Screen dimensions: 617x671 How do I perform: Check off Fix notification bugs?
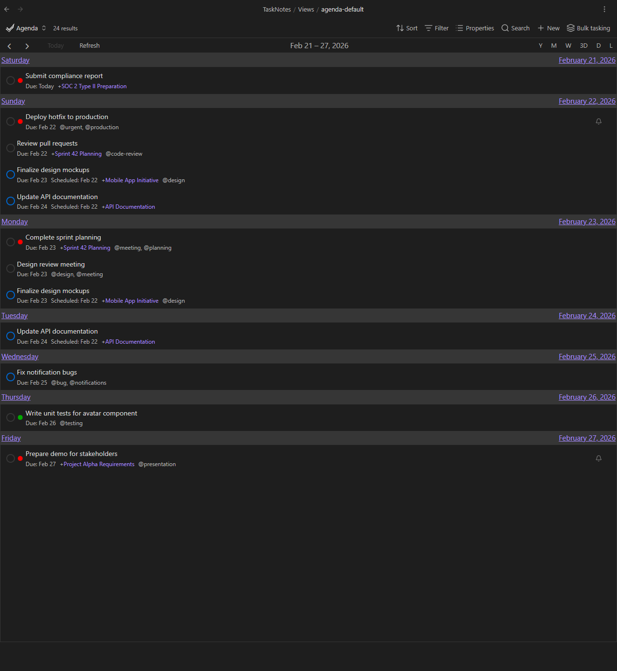(10, 377)
